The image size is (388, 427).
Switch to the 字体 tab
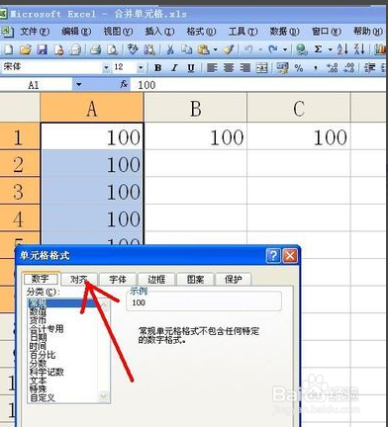118,280
